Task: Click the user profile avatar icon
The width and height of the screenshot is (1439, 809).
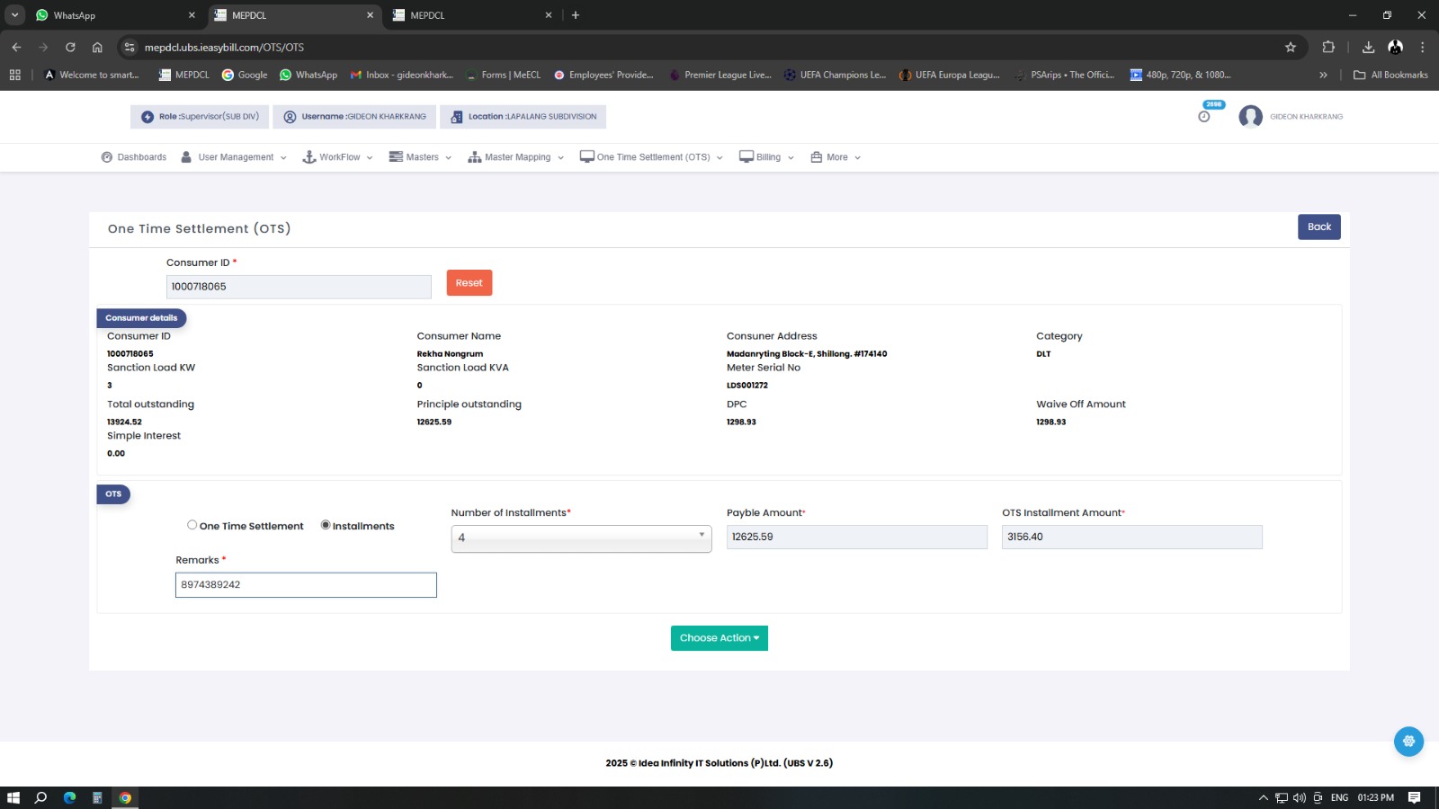Action: pyautogui.click(x=1250, y=117)
